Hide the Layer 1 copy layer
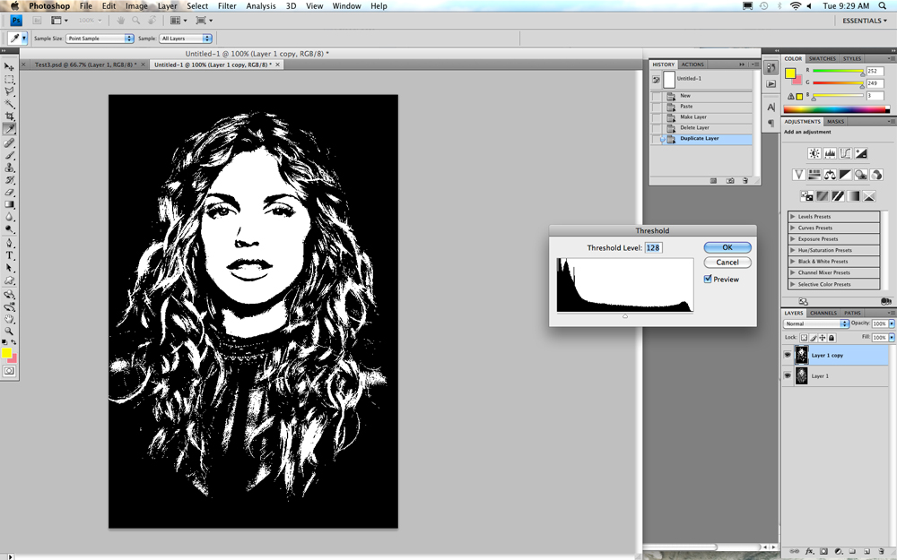Screen dimensions: 897x560 pos(788,355)
